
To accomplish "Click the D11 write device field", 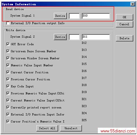I will point(96,37).
